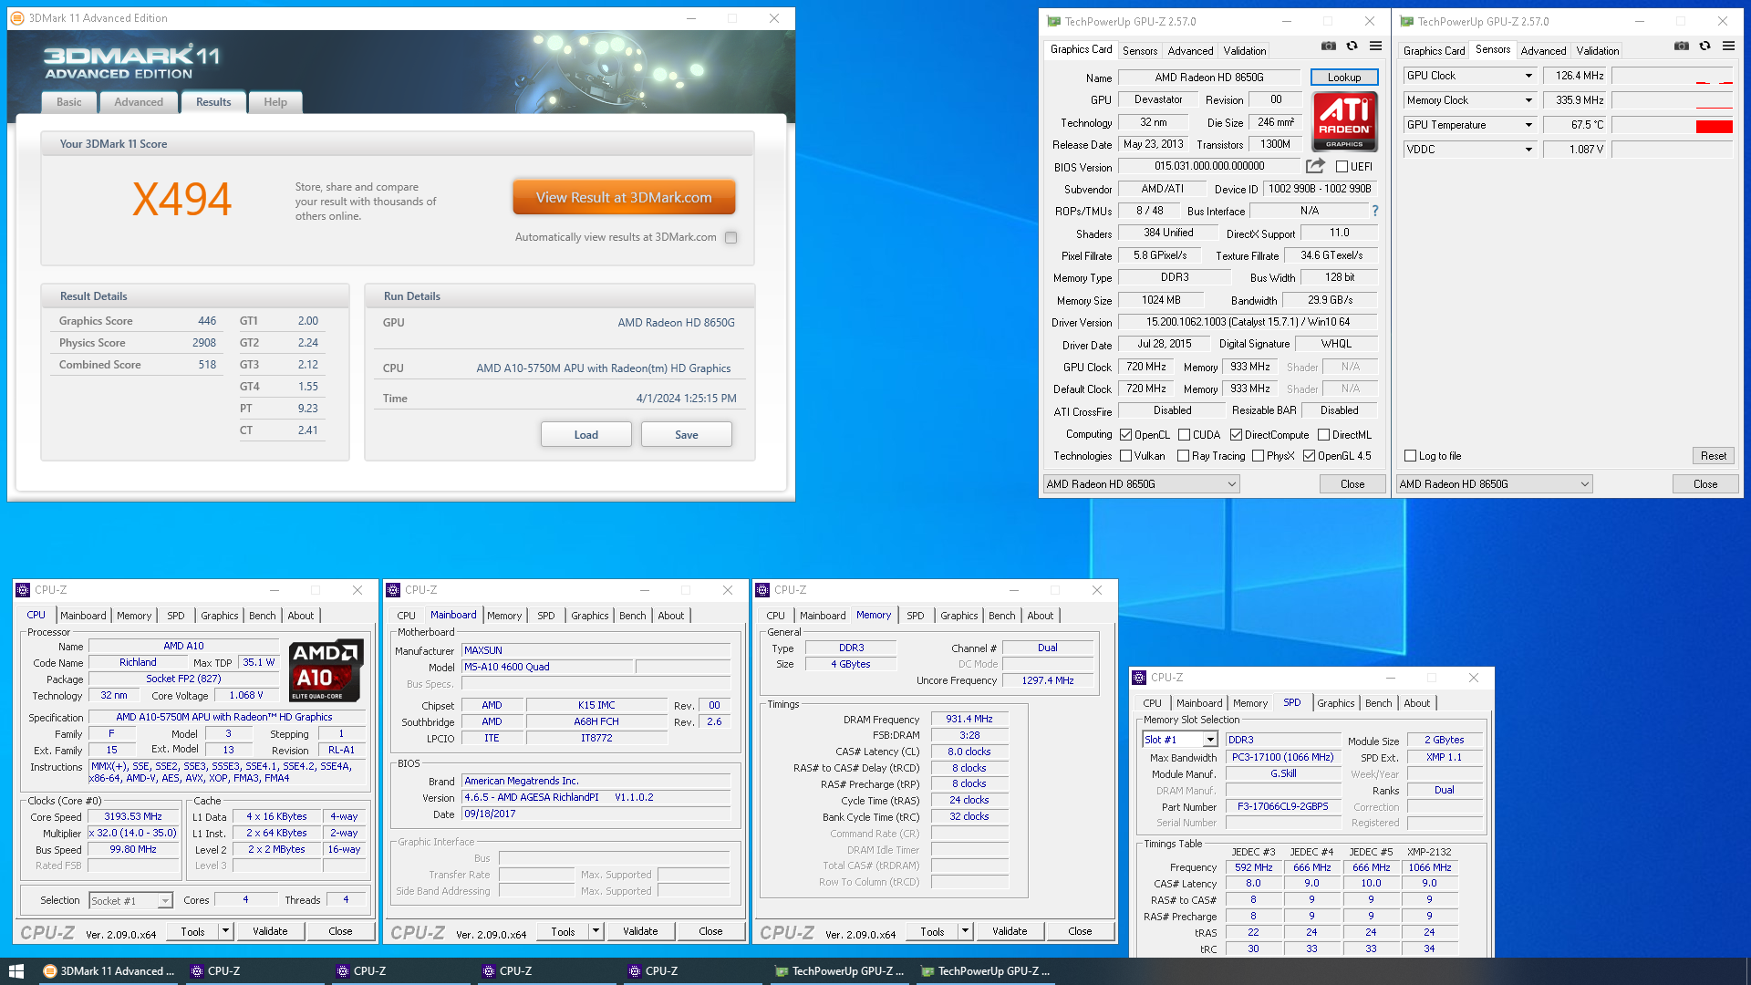
Task: Toggle the CUDA checkbox
Action: point(1184,435)
